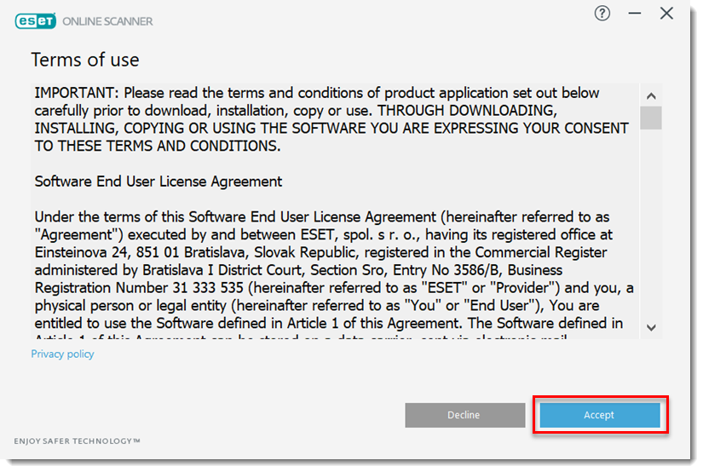This screenshot has height=472, width=703.
Task: Click the 'Terms of use' heading
Action: pyautogui.click(x=85, y=60)
